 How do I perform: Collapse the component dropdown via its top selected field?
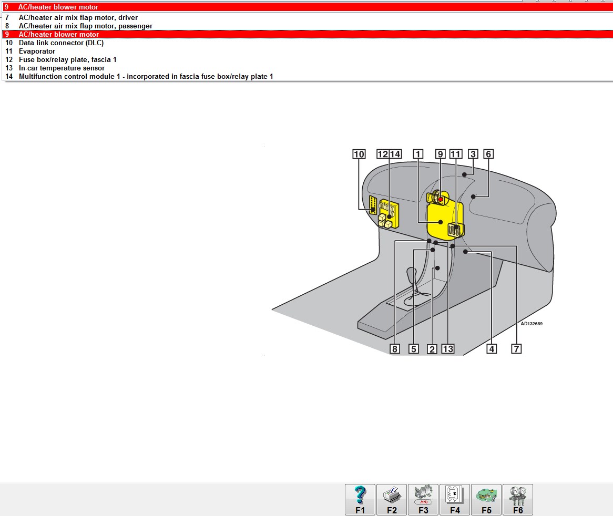point(307,7)
